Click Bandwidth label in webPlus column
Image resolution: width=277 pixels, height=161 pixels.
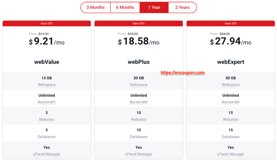click(x=139, y=102)
